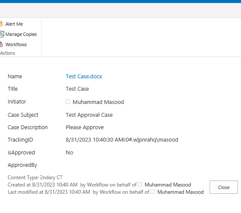Open the Test Case.docx document link
Viewport: 241px width, 213px height.
[84, 76]
